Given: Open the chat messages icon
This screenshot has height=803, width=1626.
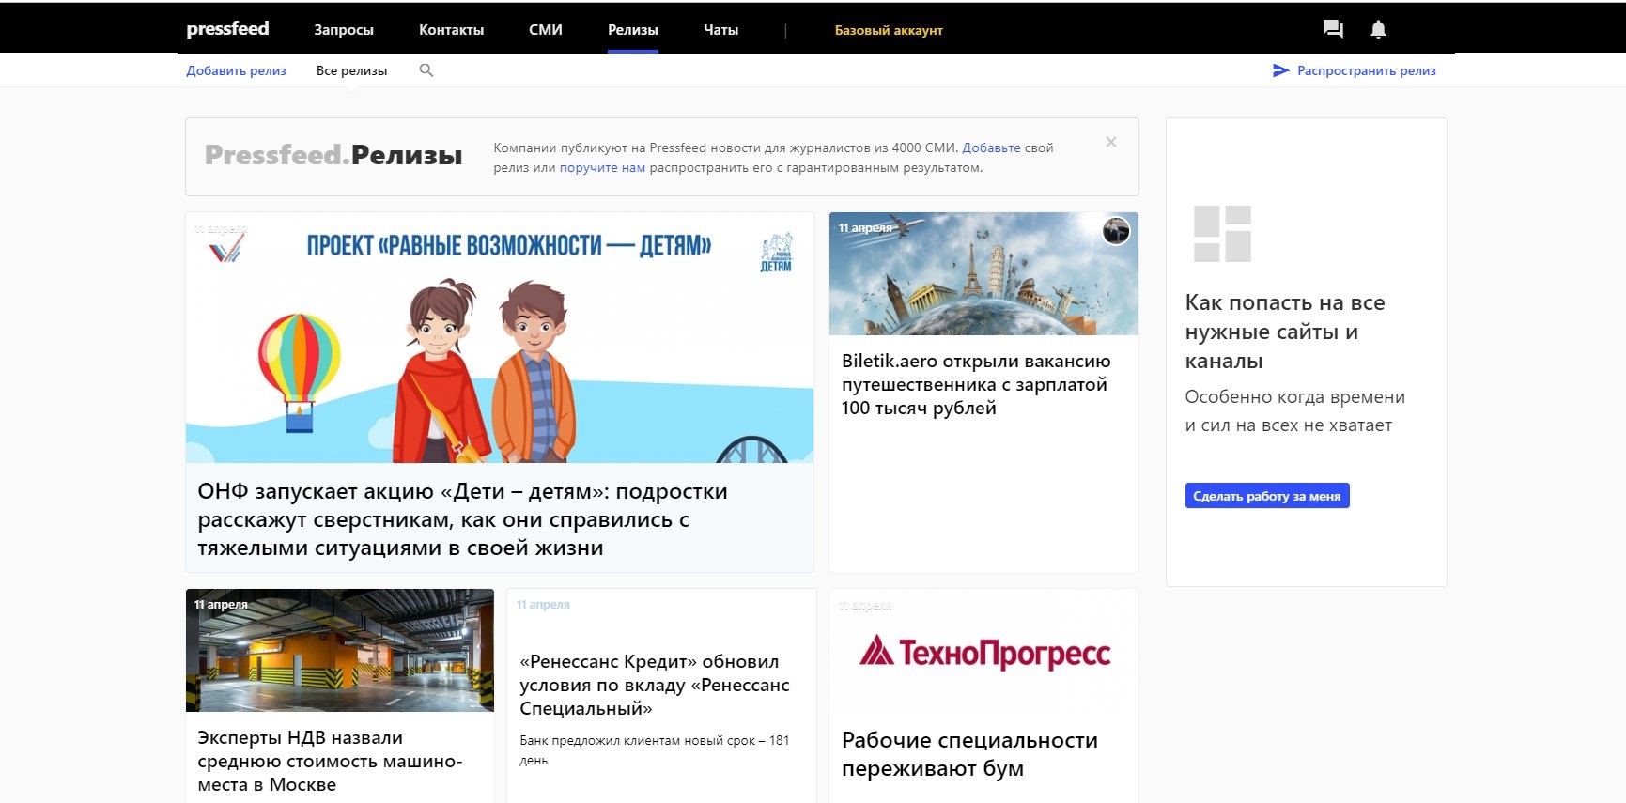Looking at the screenshot, I should (x=1332, y=29).
